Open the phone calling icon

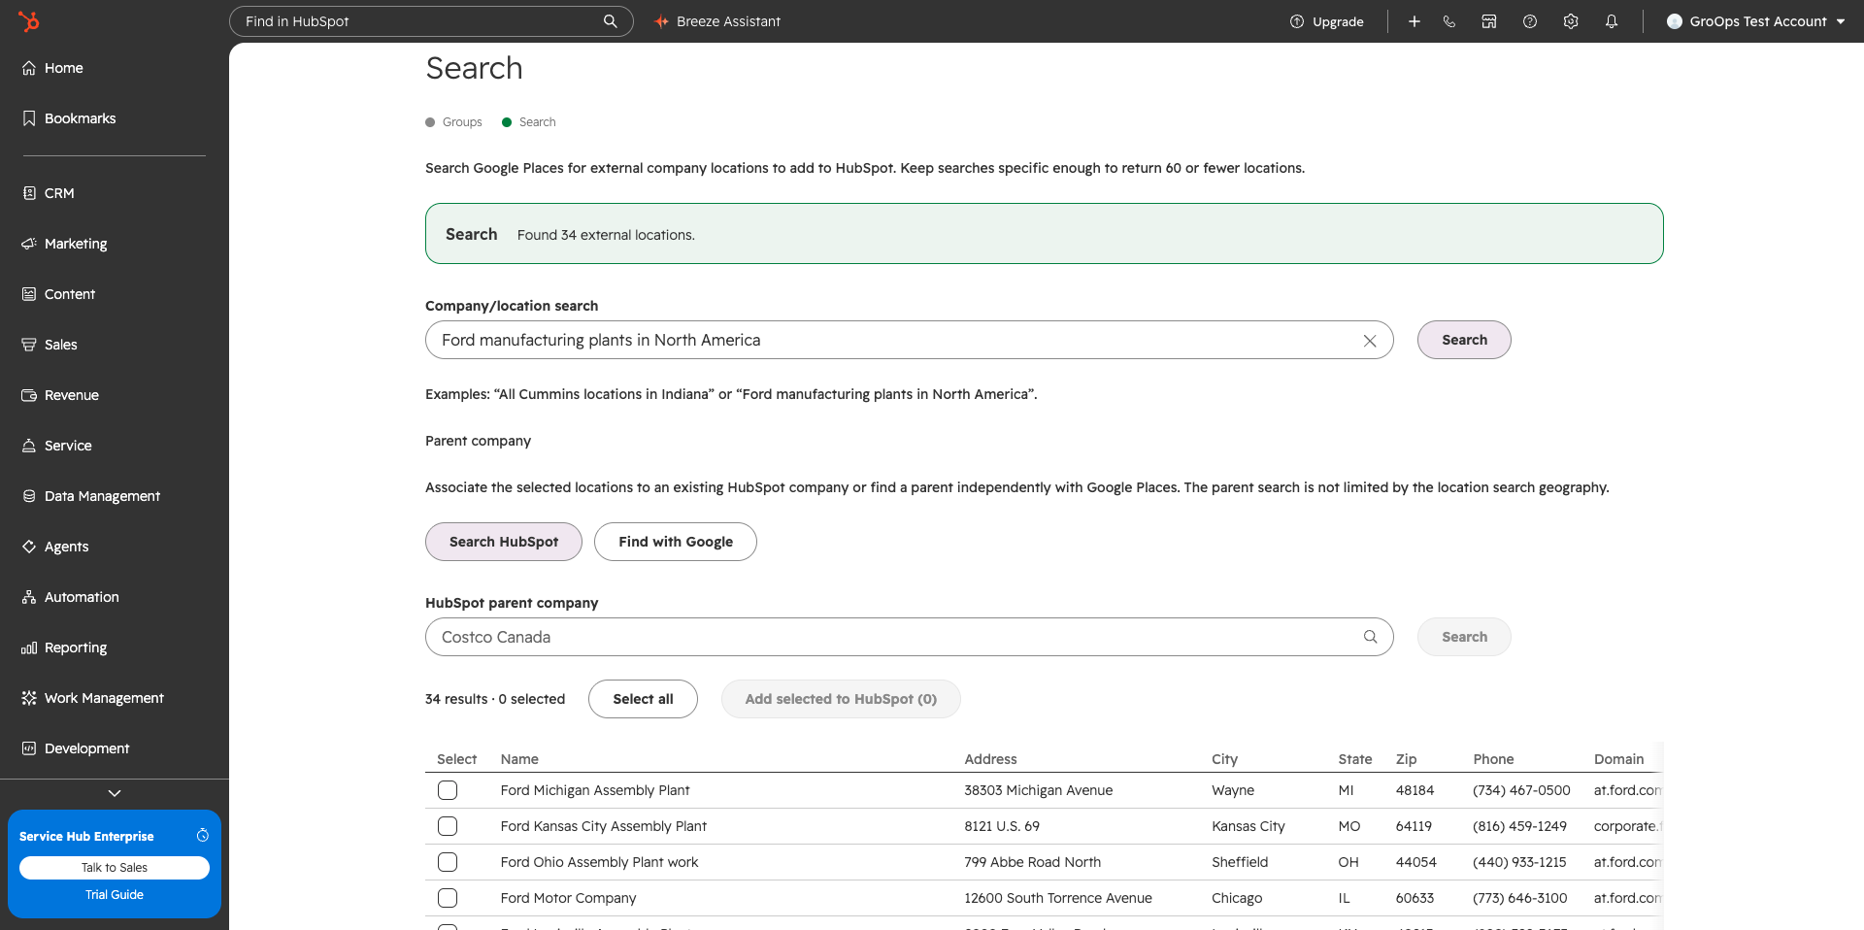(1449, 21)
